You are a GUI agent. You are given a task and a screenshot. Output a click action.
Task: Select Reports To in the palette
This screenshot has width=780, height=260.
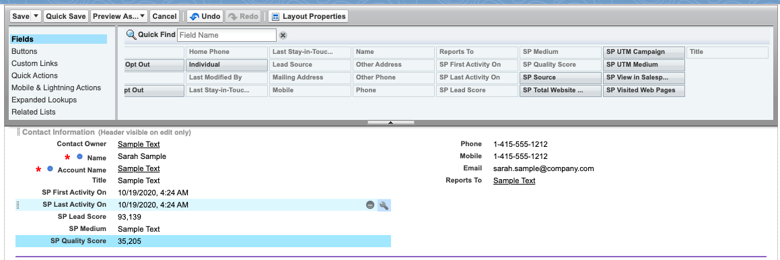click(x=477, y=52)
